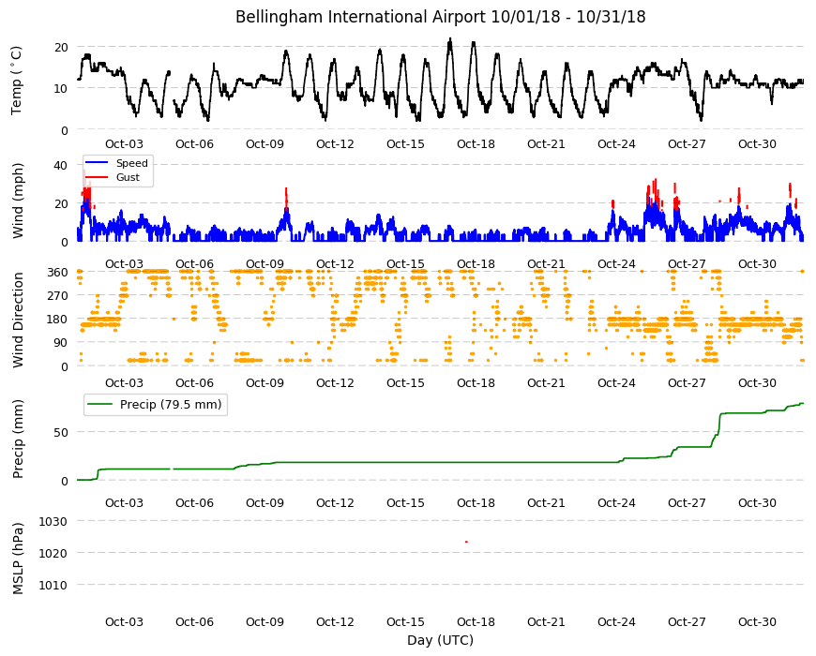Viewport: 816px width, 656px height.
Task: Click the 1030 tick on MSLP axis
Action: (x=53, y=521)
